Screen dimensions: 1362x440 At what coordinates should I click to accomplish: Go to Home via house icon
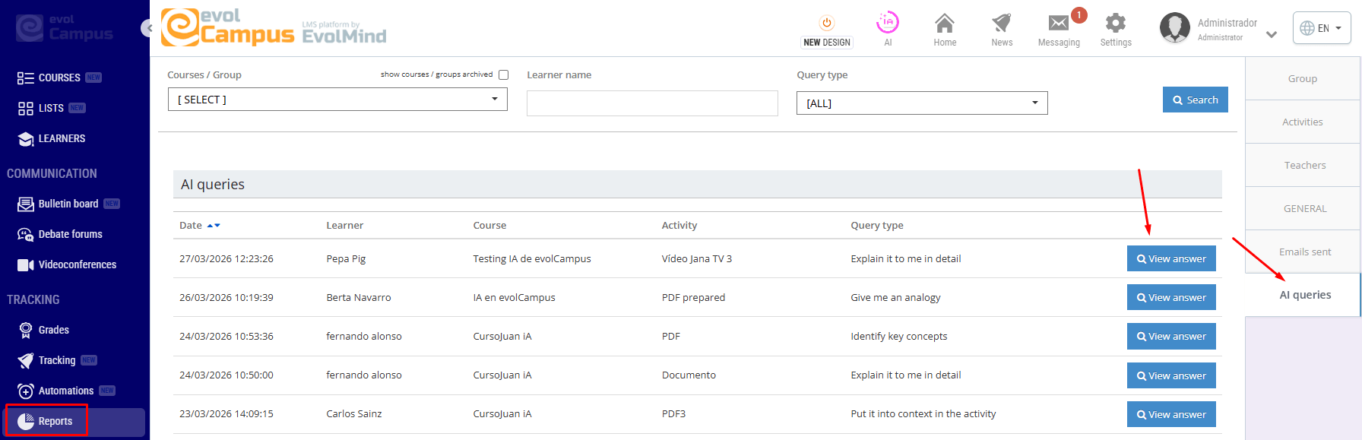pyautogui.click(x=945, y=23)
